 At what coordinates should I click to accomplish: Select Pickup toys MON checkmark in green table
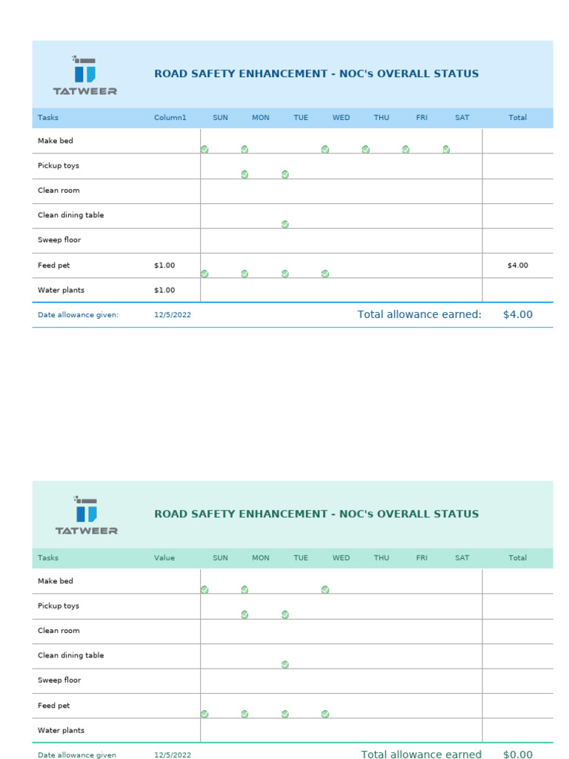(x=244, y=614)
